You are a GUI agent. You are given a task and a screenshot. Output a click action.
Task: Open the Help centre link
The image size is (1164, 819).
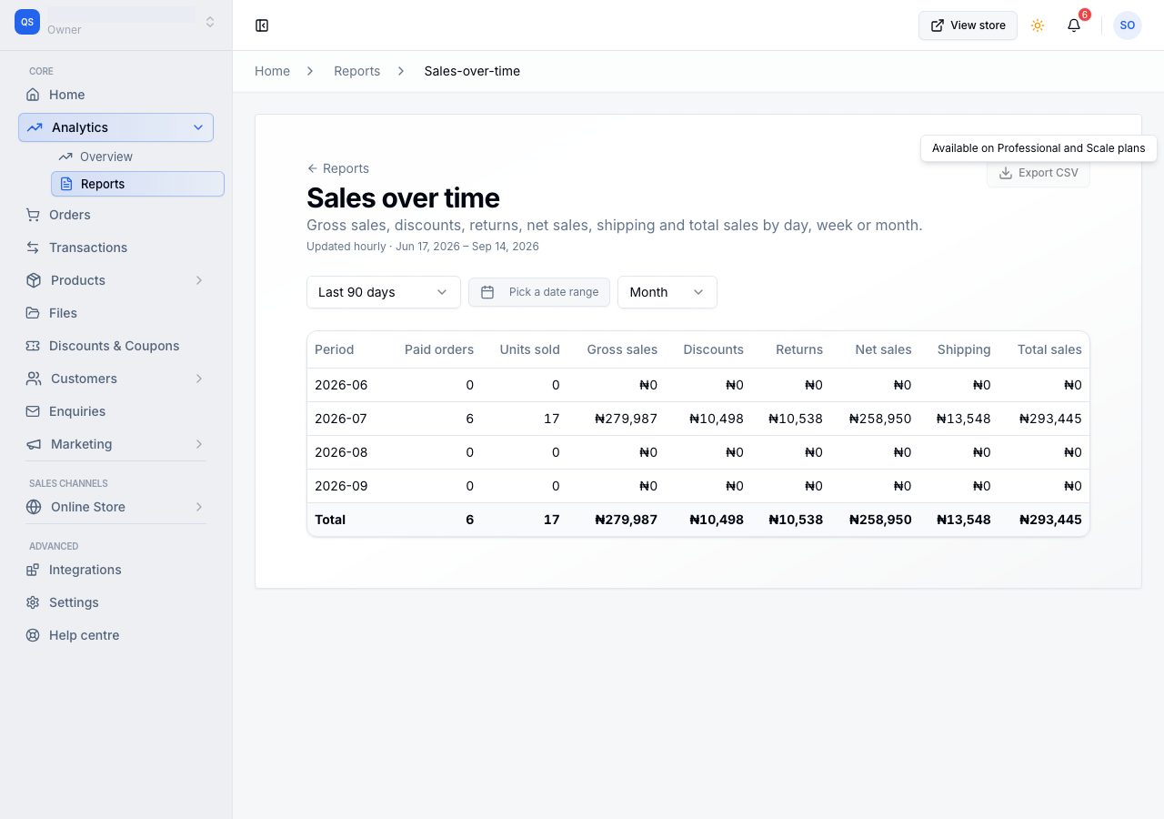84,635
